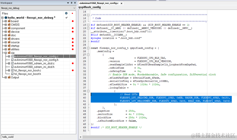Click red status dot beside board folder

point(73,21)
